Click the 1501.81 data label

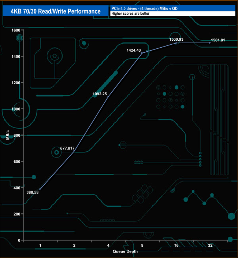[218, 40]
